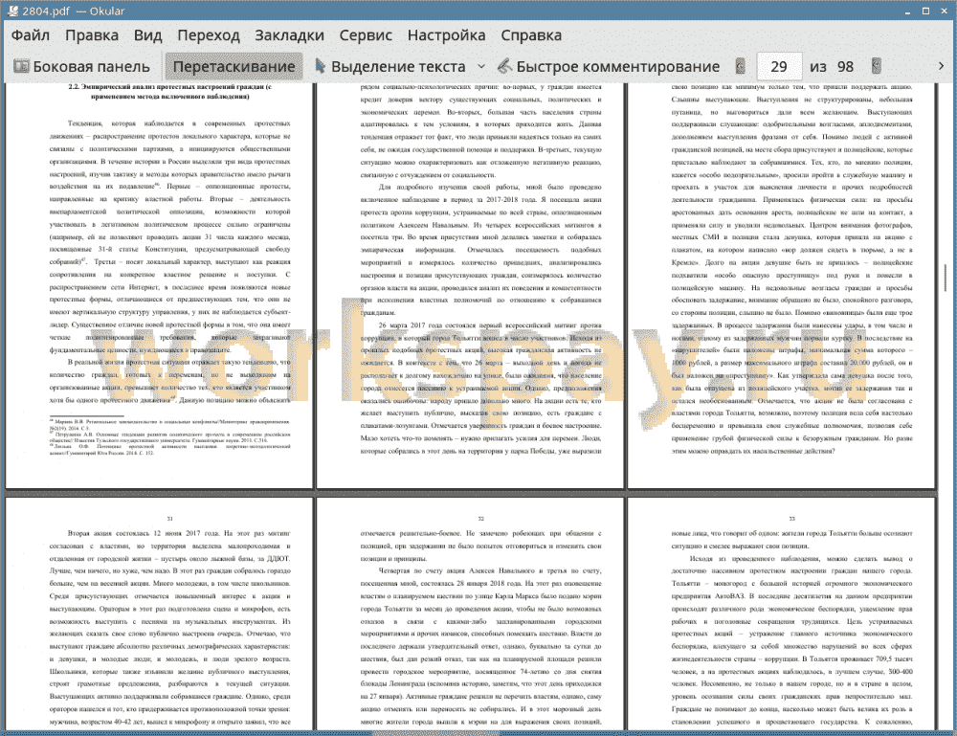Select the Выделение текста tool
957x736 pixels.
pos(390,66)
